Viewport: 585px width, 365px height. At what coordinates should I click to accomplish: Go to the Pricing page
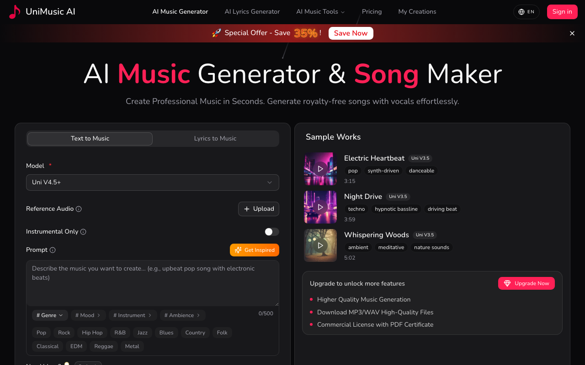point(372,12)
